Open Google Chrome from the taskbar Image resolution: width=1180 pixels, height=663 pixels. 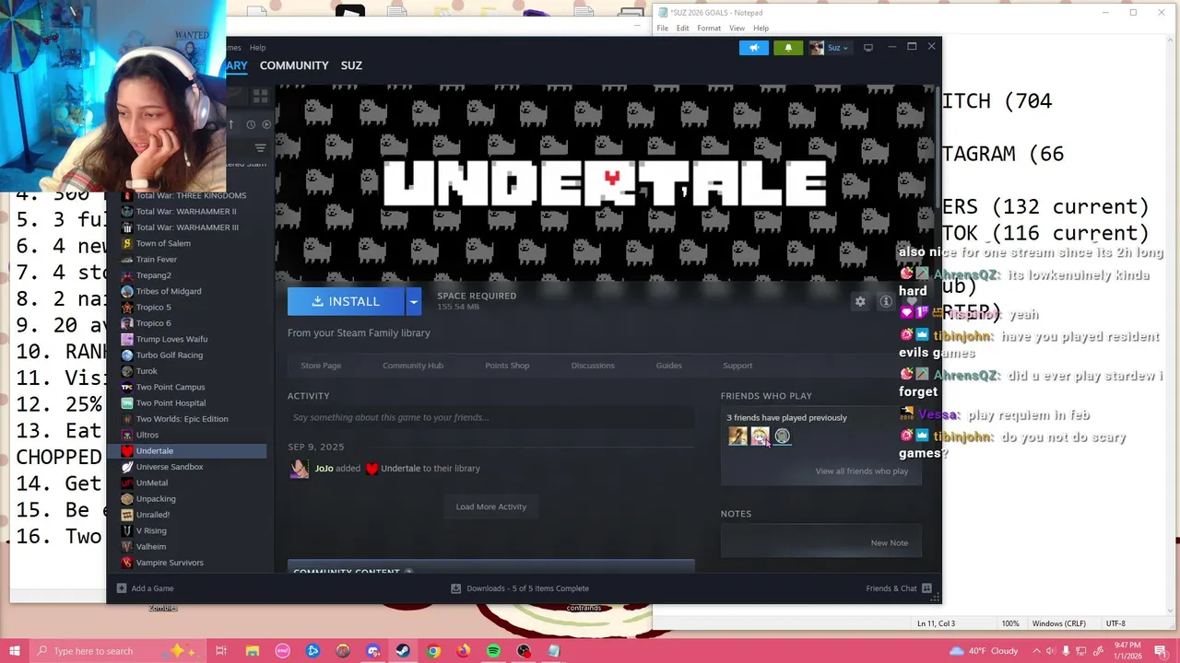click(x=433, y=651)
